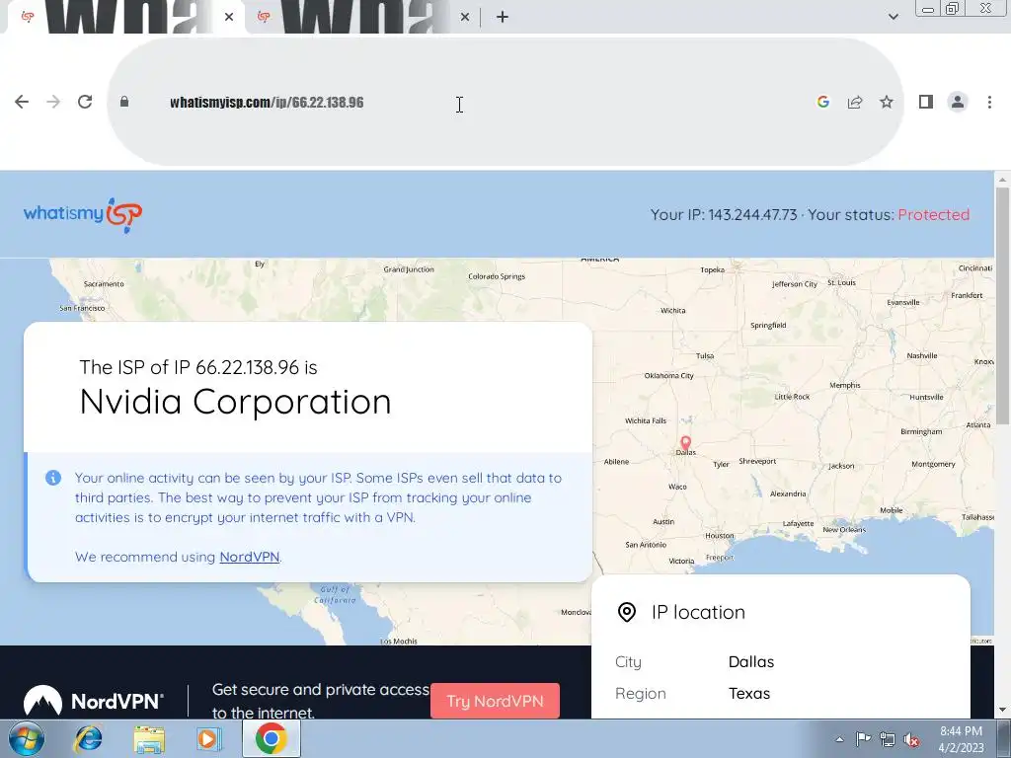
Task: Open Windows Explorer folder in taskbar
Action: pos(149,738)
